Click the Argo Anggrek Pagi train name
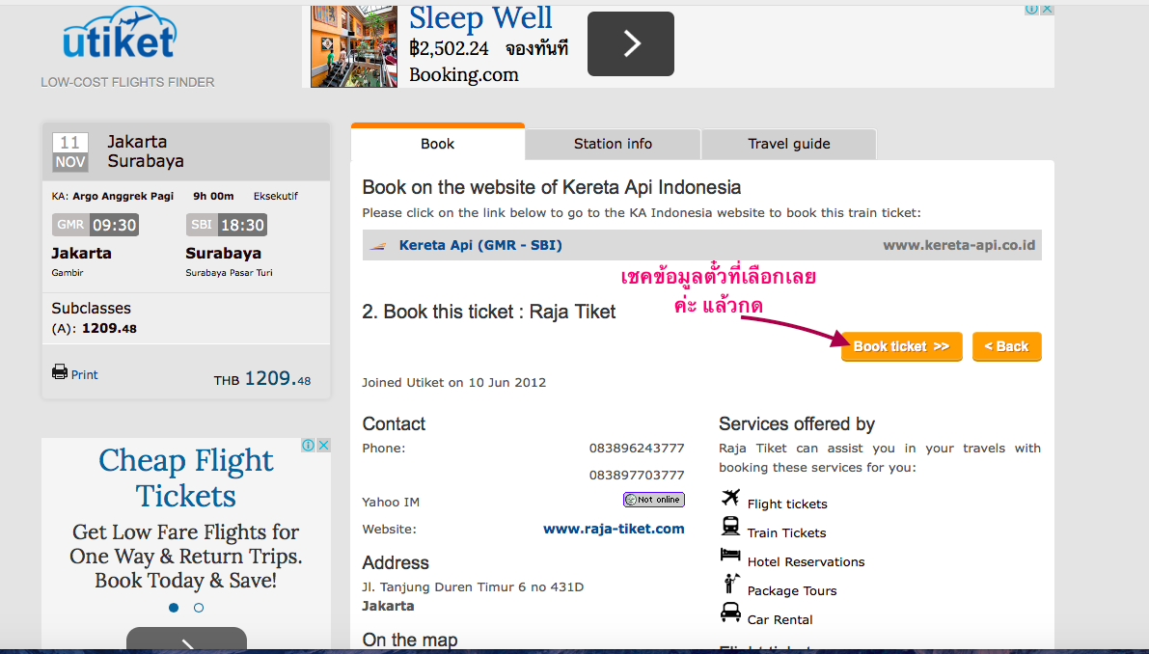Image resolution: width=1149 pixels, height=654 pixels. 123,196
